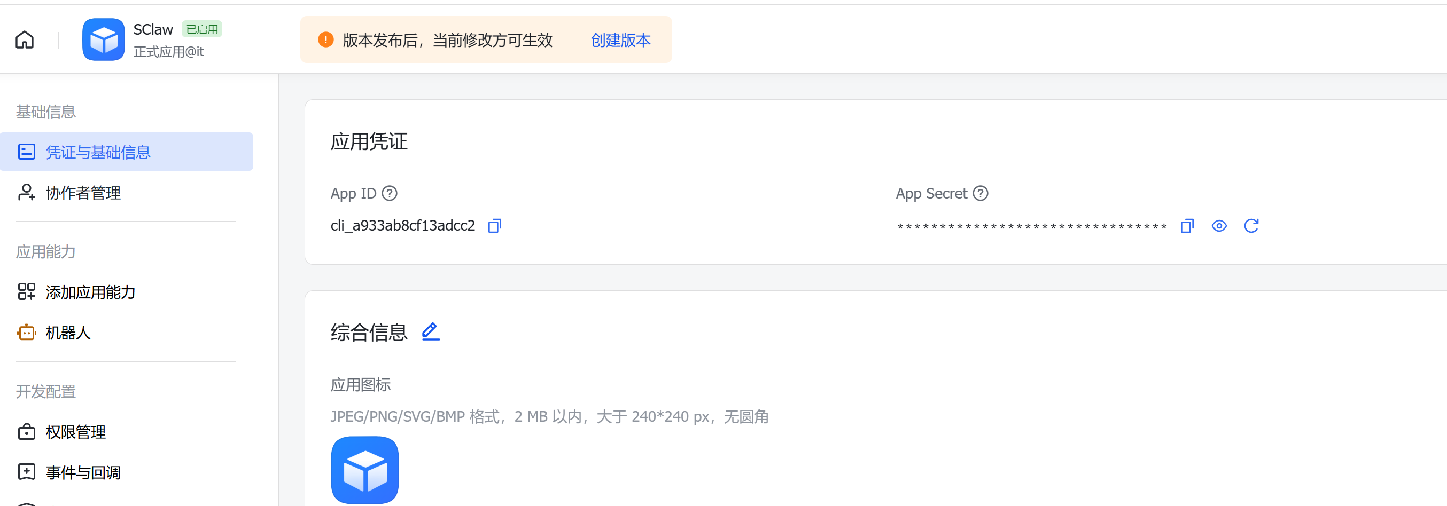
Task: Click the 创建版本 link
Action: click(x=620, y=41)
